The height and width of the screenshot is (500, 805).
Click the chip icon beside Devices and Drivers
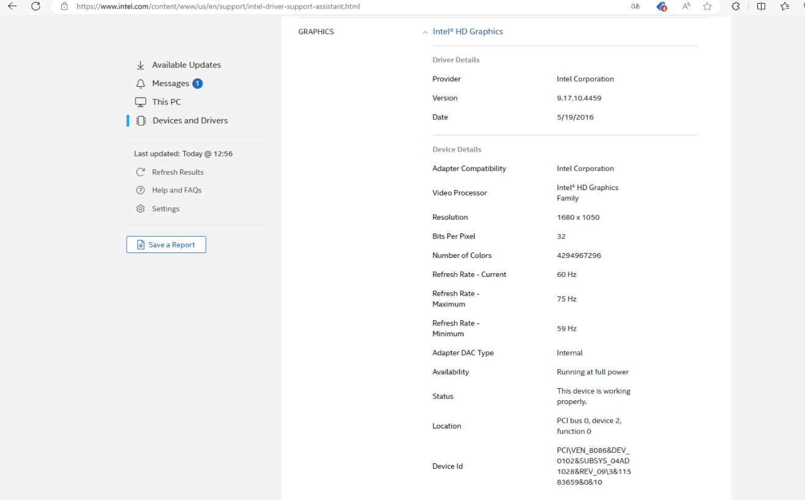click(141, 120)
